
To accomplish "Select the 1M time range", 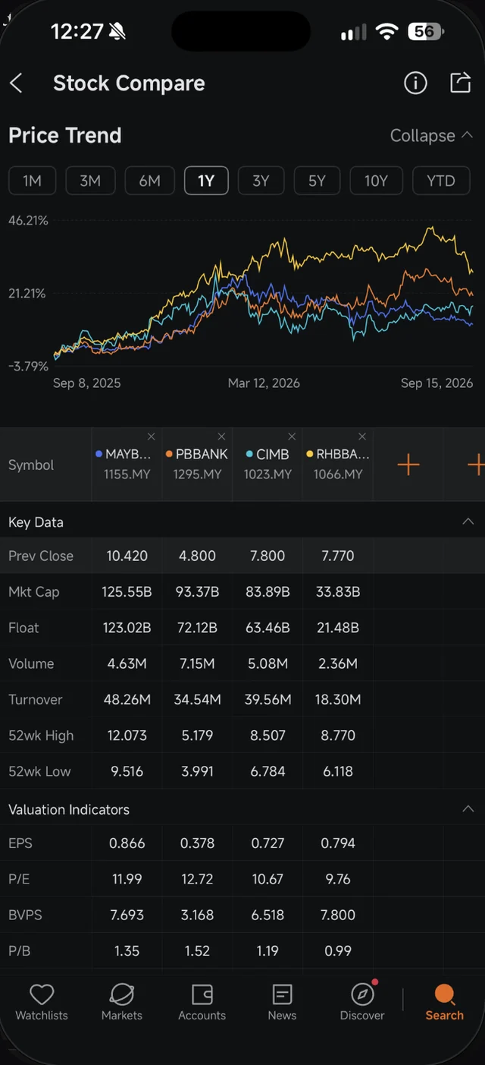I will pos(32,181).
